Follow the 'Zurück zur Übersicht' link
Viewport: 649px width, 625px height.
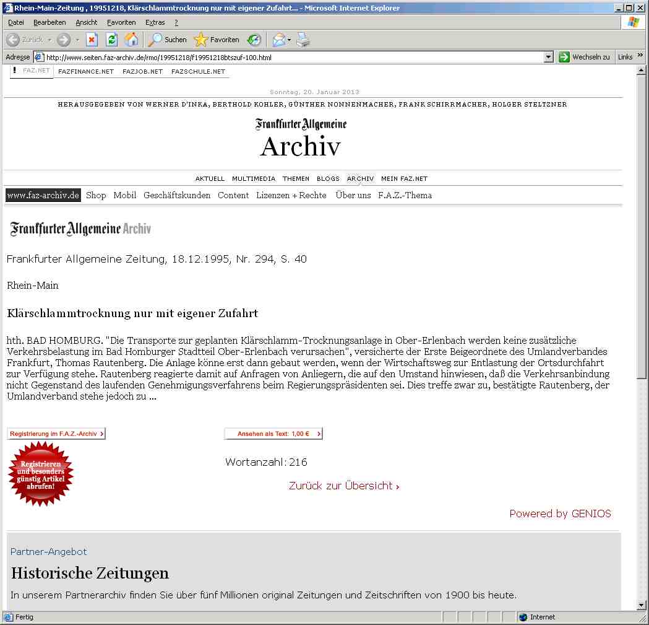[x=344, y=486]
